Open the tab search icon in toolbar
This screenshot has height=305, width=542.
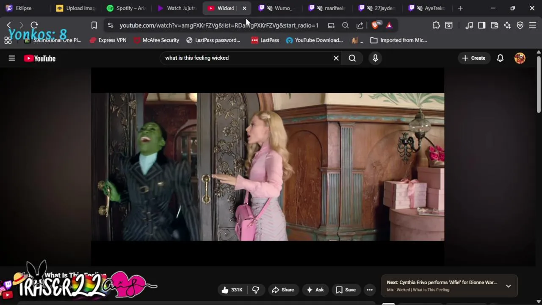coord(449,25)
